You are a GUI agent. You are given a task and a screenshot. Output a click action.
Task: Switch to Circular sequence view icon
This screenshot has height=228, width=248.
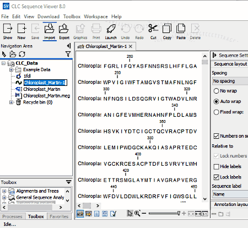(89, 214)
